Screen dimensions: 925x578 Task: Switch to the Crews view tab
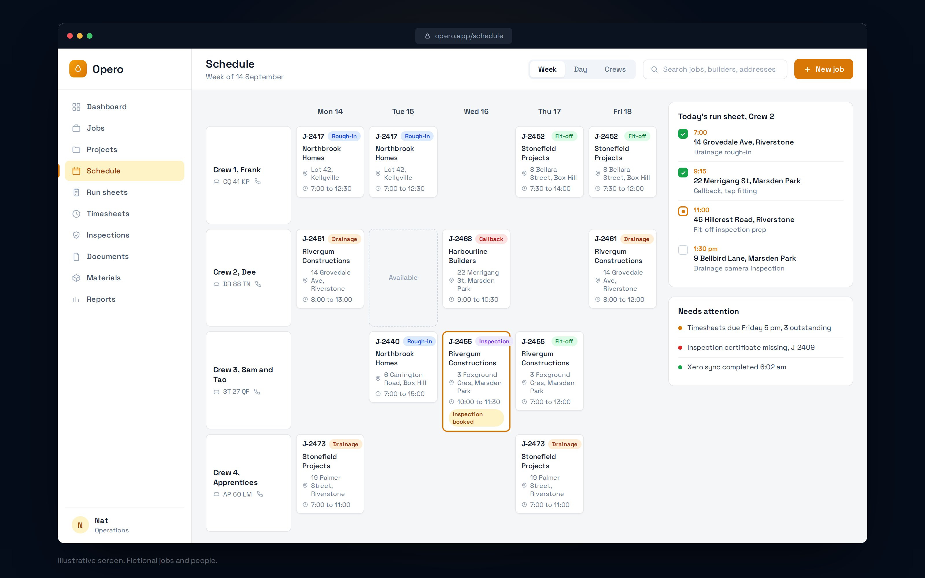pos(615,69)
